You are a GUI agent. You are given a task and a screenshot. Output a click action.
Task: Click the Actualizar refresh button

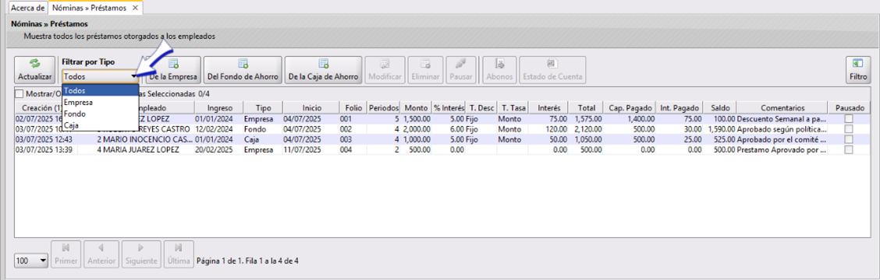(x=35, y=70)
